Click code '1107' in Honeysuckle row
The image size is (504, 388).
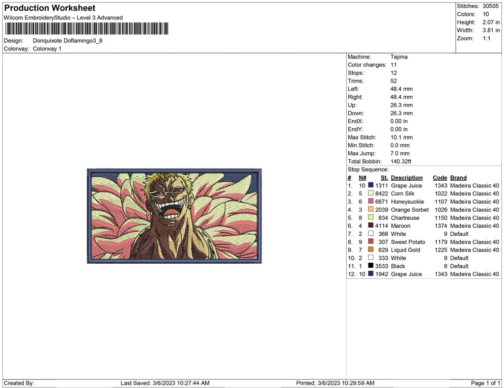[x=441, y=202]
